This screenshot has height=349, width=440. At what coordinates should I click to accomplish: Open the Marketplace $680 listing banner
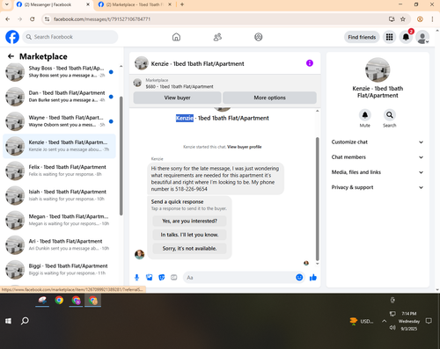(x=224, y=84)
